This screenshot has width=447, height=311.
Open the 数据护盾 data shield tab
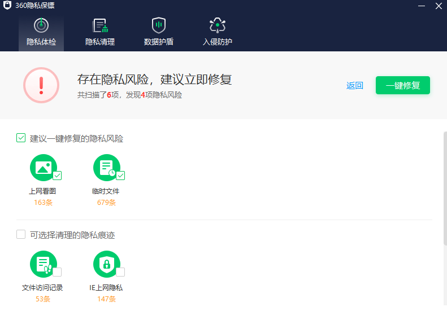(159, 33)
